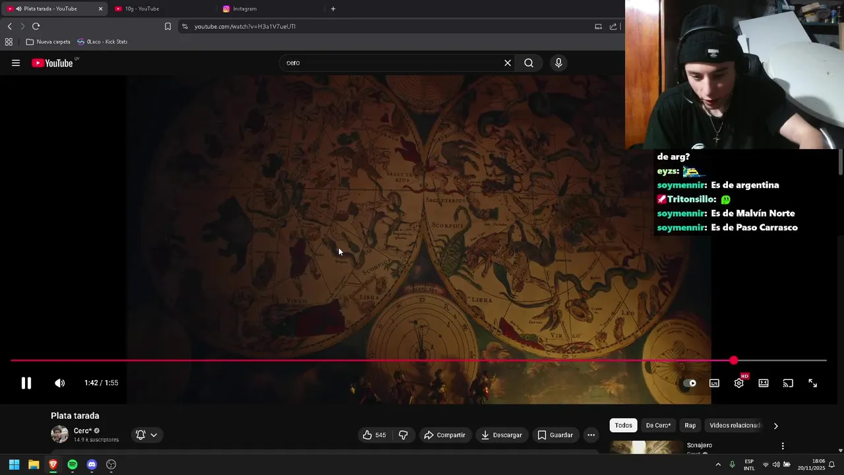
Task: Go back with the browser back arrow
Action: point(9,26)
